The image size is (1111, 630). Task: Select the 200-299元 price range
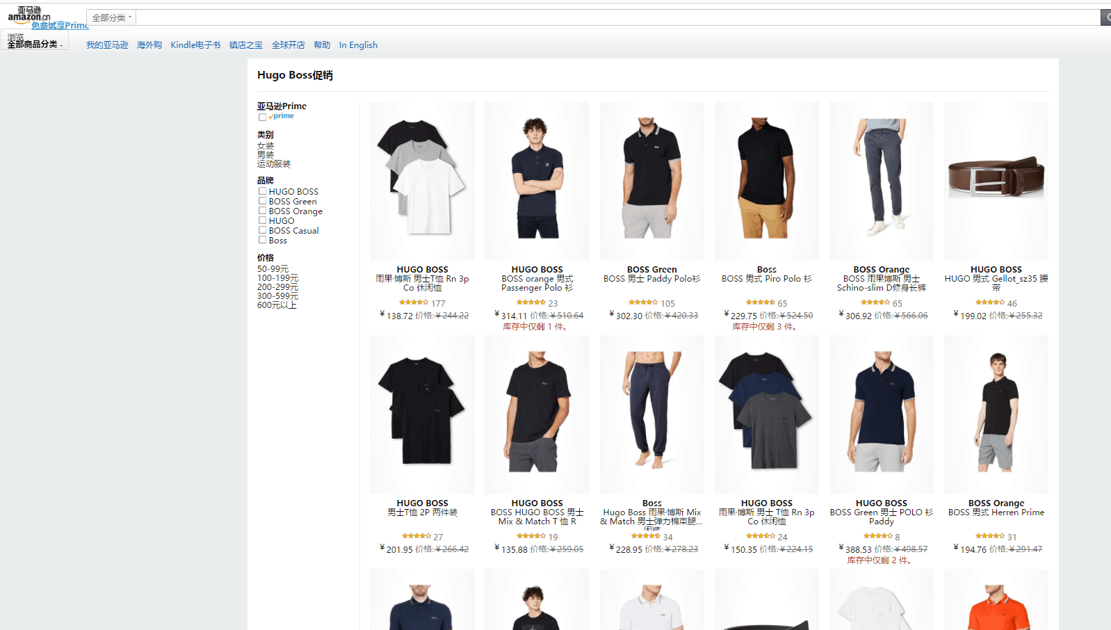point(277,287)
